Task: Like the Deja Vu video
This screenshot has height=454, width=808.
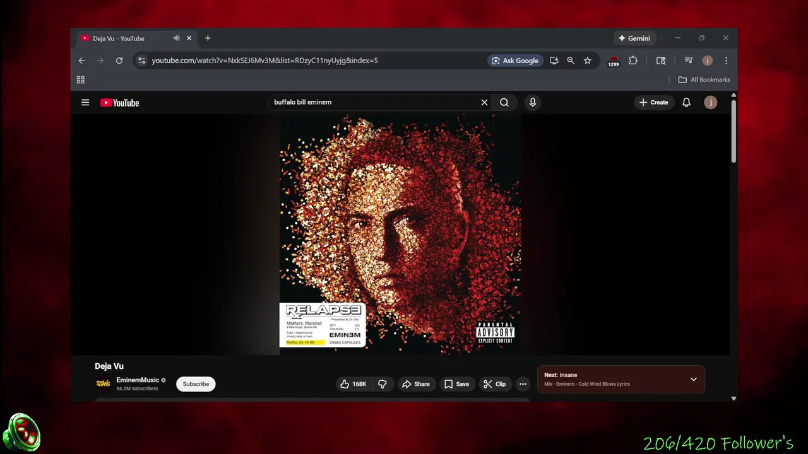Action: coord(353,384)
